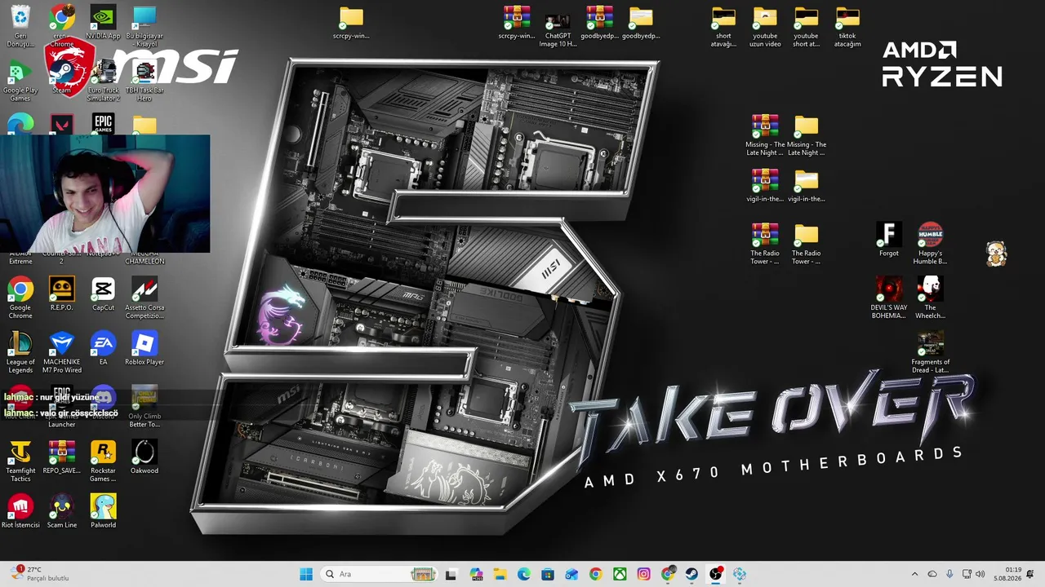Select the Valorant desktop shortcut

[62, 124]
